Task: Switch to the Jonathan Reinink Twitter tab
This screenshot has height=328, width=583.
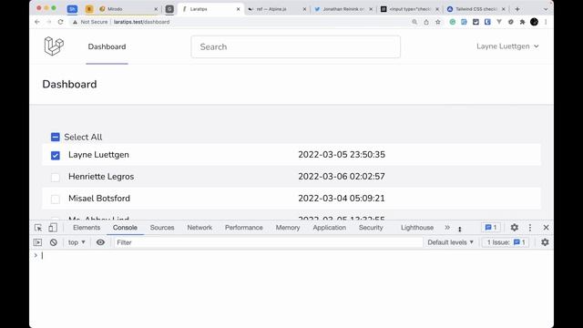Action: coord(343,9)
